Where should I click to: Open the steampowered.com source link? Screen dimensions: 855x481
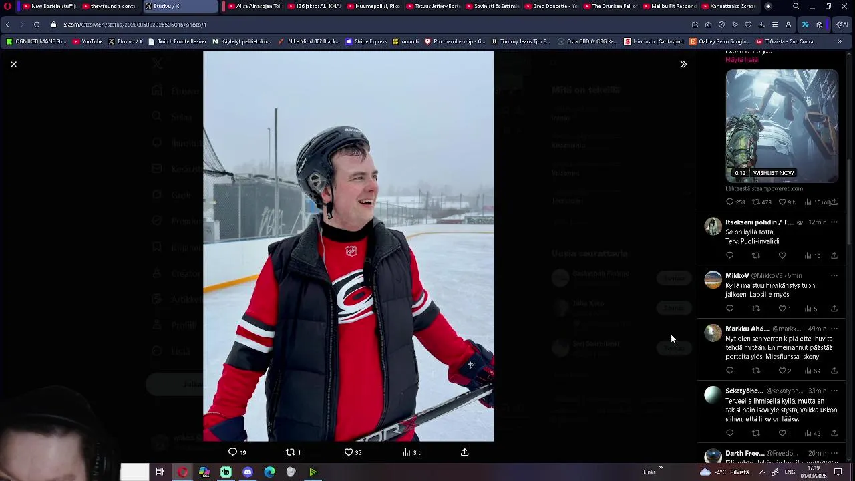[x=764, y=188]
